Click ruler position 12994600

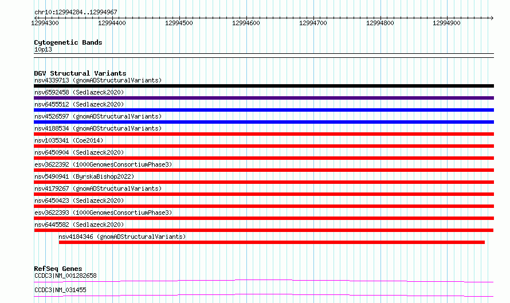(246, 23)
